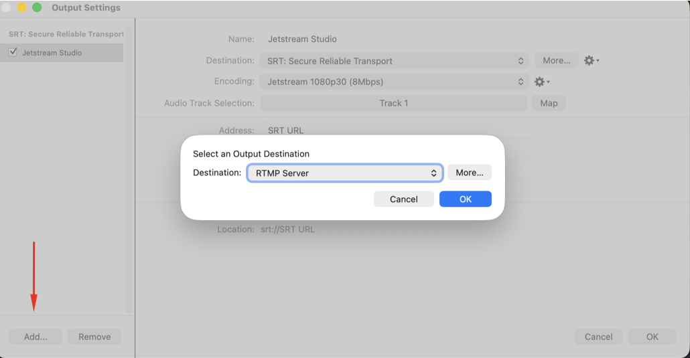Click the Map button

tap(549, 103)
